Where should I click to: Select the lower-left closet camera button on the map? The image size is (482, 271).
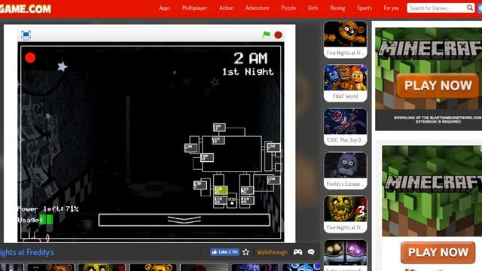pyautogui.click(x=200, y=185)
